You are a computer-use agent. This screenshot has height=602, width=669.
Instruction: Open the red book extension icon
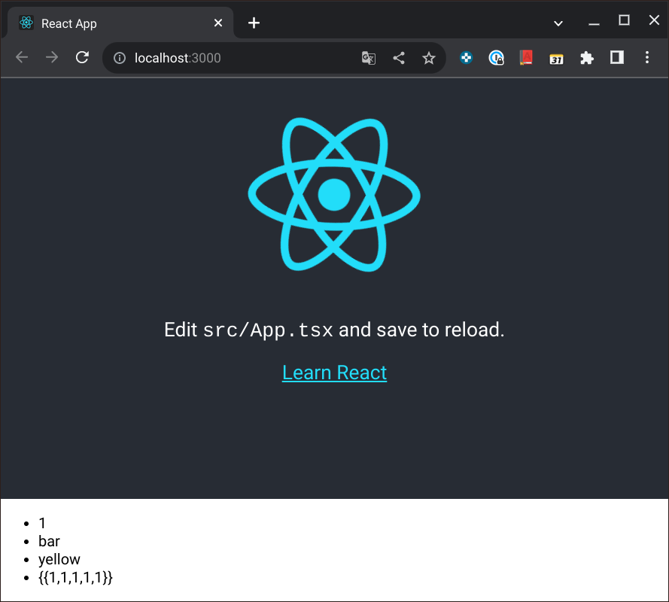(x=526, y=58)
